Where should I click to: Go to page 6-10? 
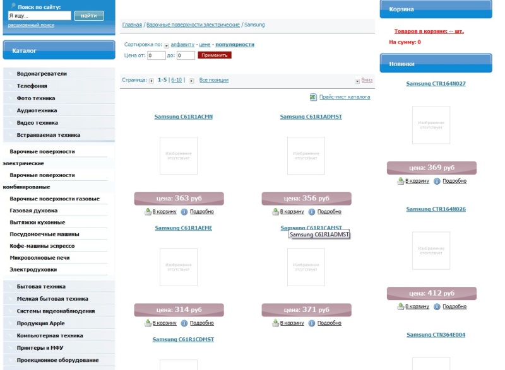pyautogui.click(x=177, y=80)
